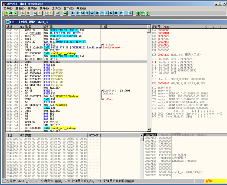Open the 插件(P) plugins menu
227x185 pixels.
click(44, 8)
